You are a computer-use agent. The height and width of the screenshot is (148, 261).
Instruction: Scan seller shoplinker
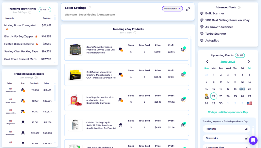point(23,122)
